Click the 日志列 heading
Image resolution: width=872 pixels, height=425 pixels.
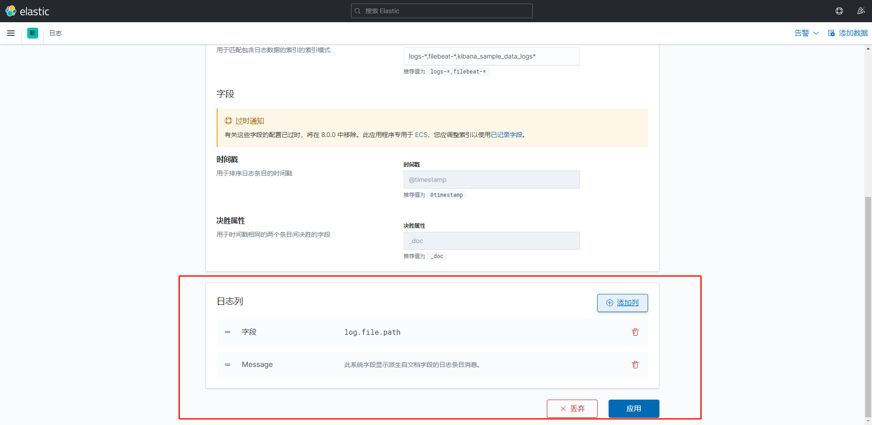click(x=230, y=301)
